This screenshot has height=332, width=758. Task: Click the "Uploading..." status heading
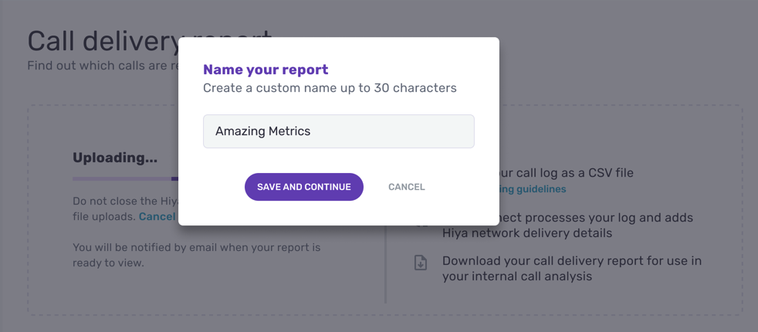(115, 158)
